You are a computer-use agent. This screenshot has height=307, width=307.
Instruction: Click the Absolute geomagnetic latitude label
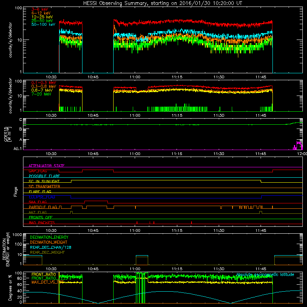tap(265, 274)
